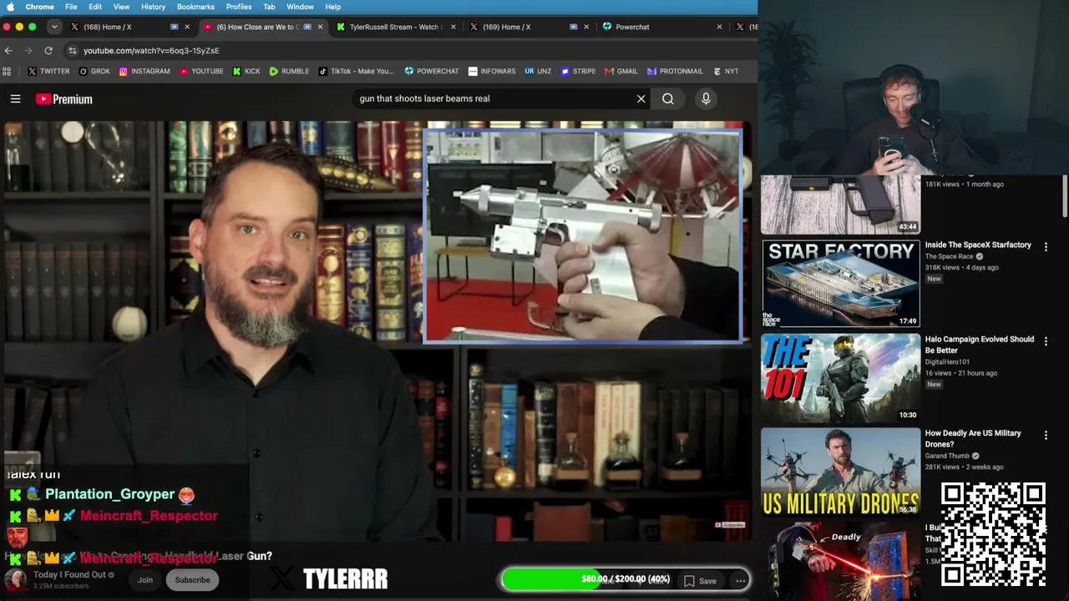
Task: Open Halo Campaign Evolved Should Be Better
Action: coord(979,345)
